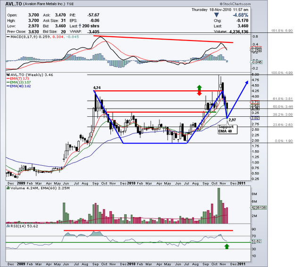302x267 pixels.
Task: Click the 53.62 RSI axis tag
Action: (x=256, y=241)
